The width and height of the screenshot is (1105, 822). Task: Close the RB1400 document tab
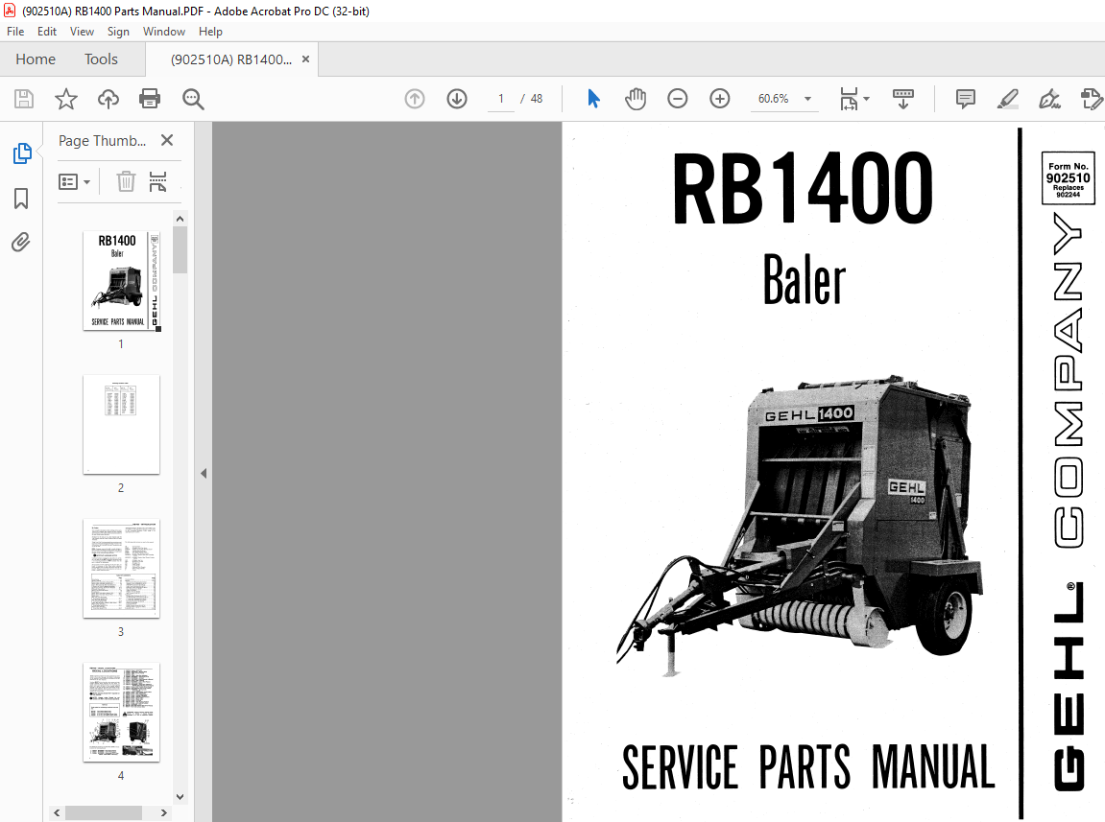[x=306, y=59]
